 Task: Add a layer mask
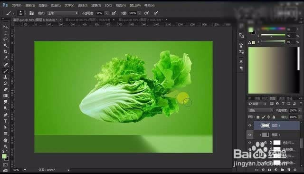[269, 170]
